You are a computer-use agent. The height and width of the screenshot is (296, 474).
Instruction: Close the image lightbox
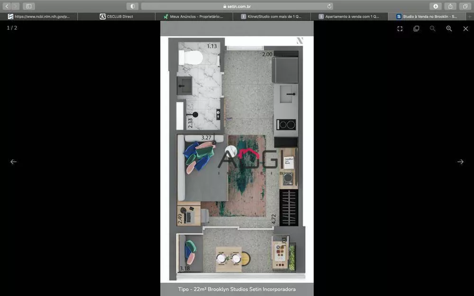[465, 28]
